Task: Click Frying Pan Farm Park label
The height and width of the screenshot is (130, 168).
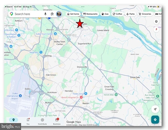Action: point(48,115)
